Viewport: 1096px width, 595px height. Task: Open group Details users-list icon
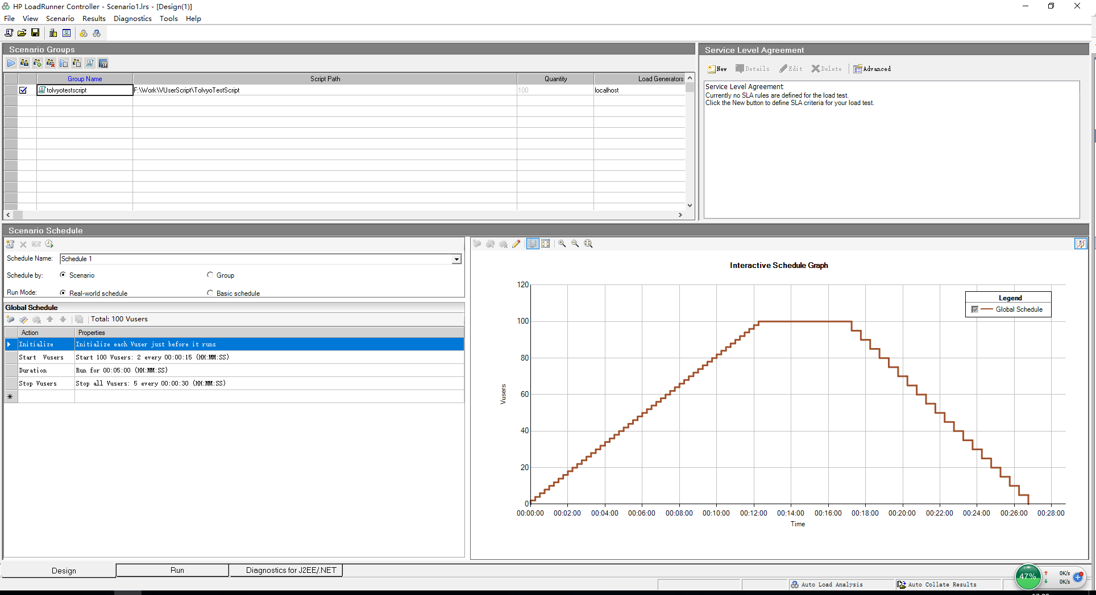tap(77, 63)
